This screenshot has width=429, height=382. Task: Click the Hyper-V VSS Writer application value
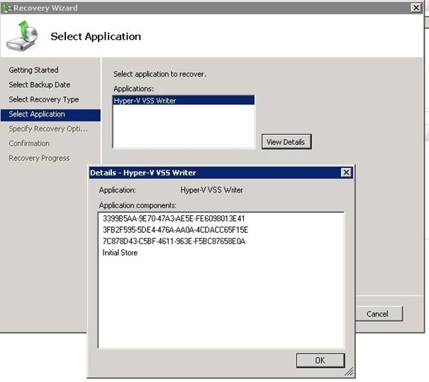tap(211, 190)
